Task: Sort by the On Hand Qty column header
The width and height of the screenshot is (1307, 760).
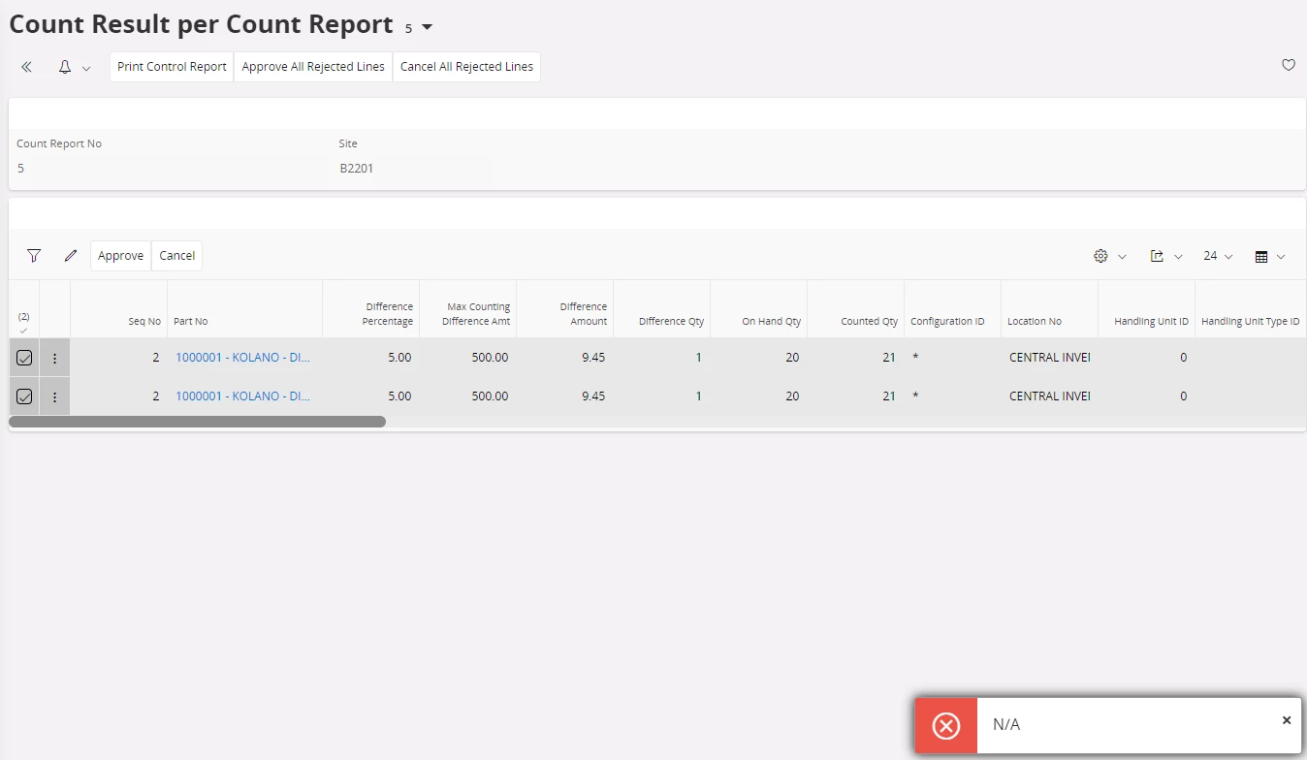Action: click(x=772, y=321)
